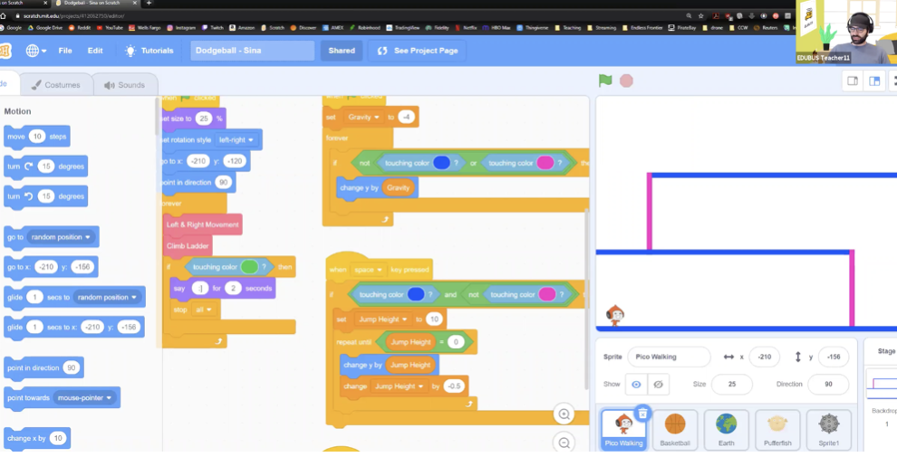Open Jump Height dropdown in change block
The height and width of the screenshot is (457, 897).
click(x=399, y=386)
